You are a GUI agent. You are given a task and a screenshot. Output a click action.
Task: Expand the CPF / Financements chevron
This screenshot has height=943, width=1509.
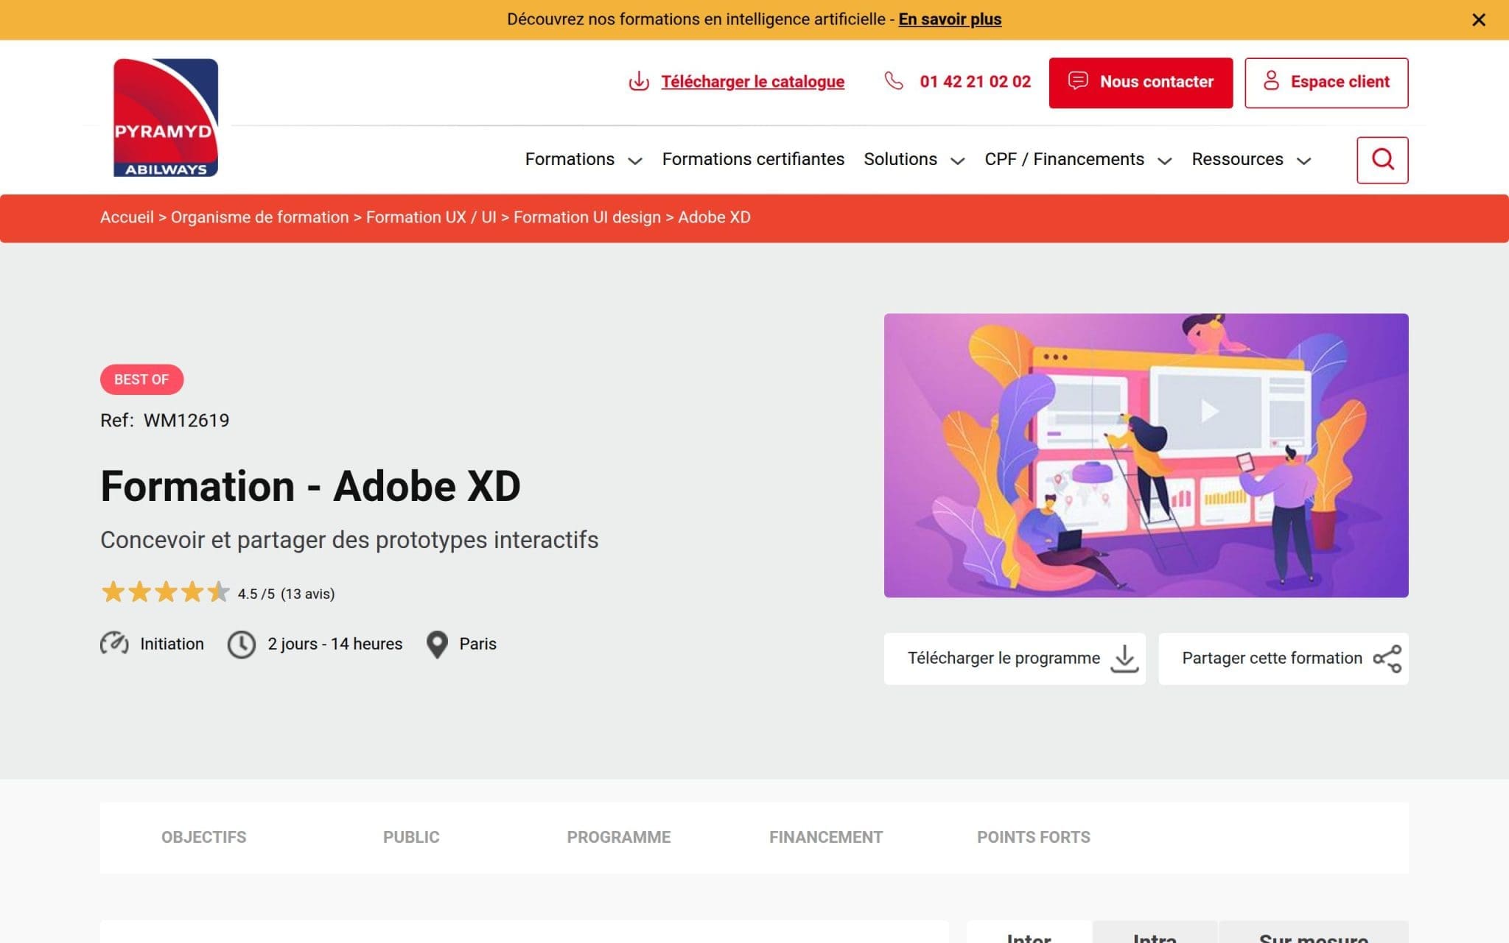(1165, 161)
